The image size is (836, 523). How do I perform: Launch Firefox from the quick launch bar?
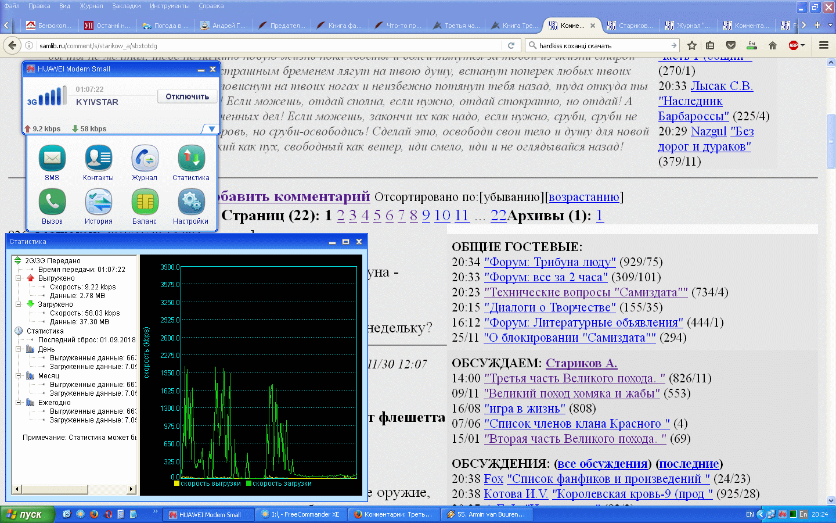point(94,514)
